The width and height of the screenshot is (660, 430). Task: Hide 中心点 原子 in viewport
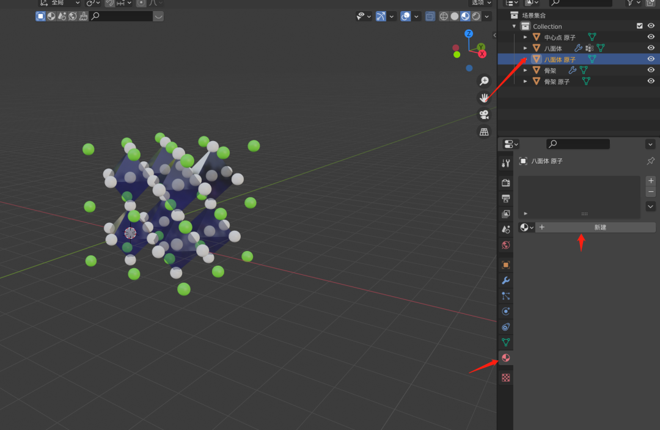tap(651, 37)
